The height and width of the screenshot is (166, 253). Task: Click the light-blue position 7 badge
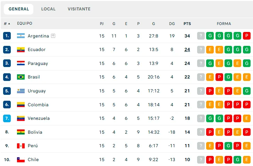click(7, 118)
